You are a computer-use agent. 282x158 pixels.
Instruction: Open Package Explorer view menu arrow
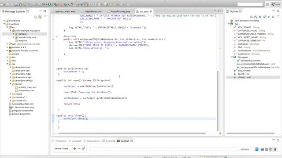coord(45,16)
